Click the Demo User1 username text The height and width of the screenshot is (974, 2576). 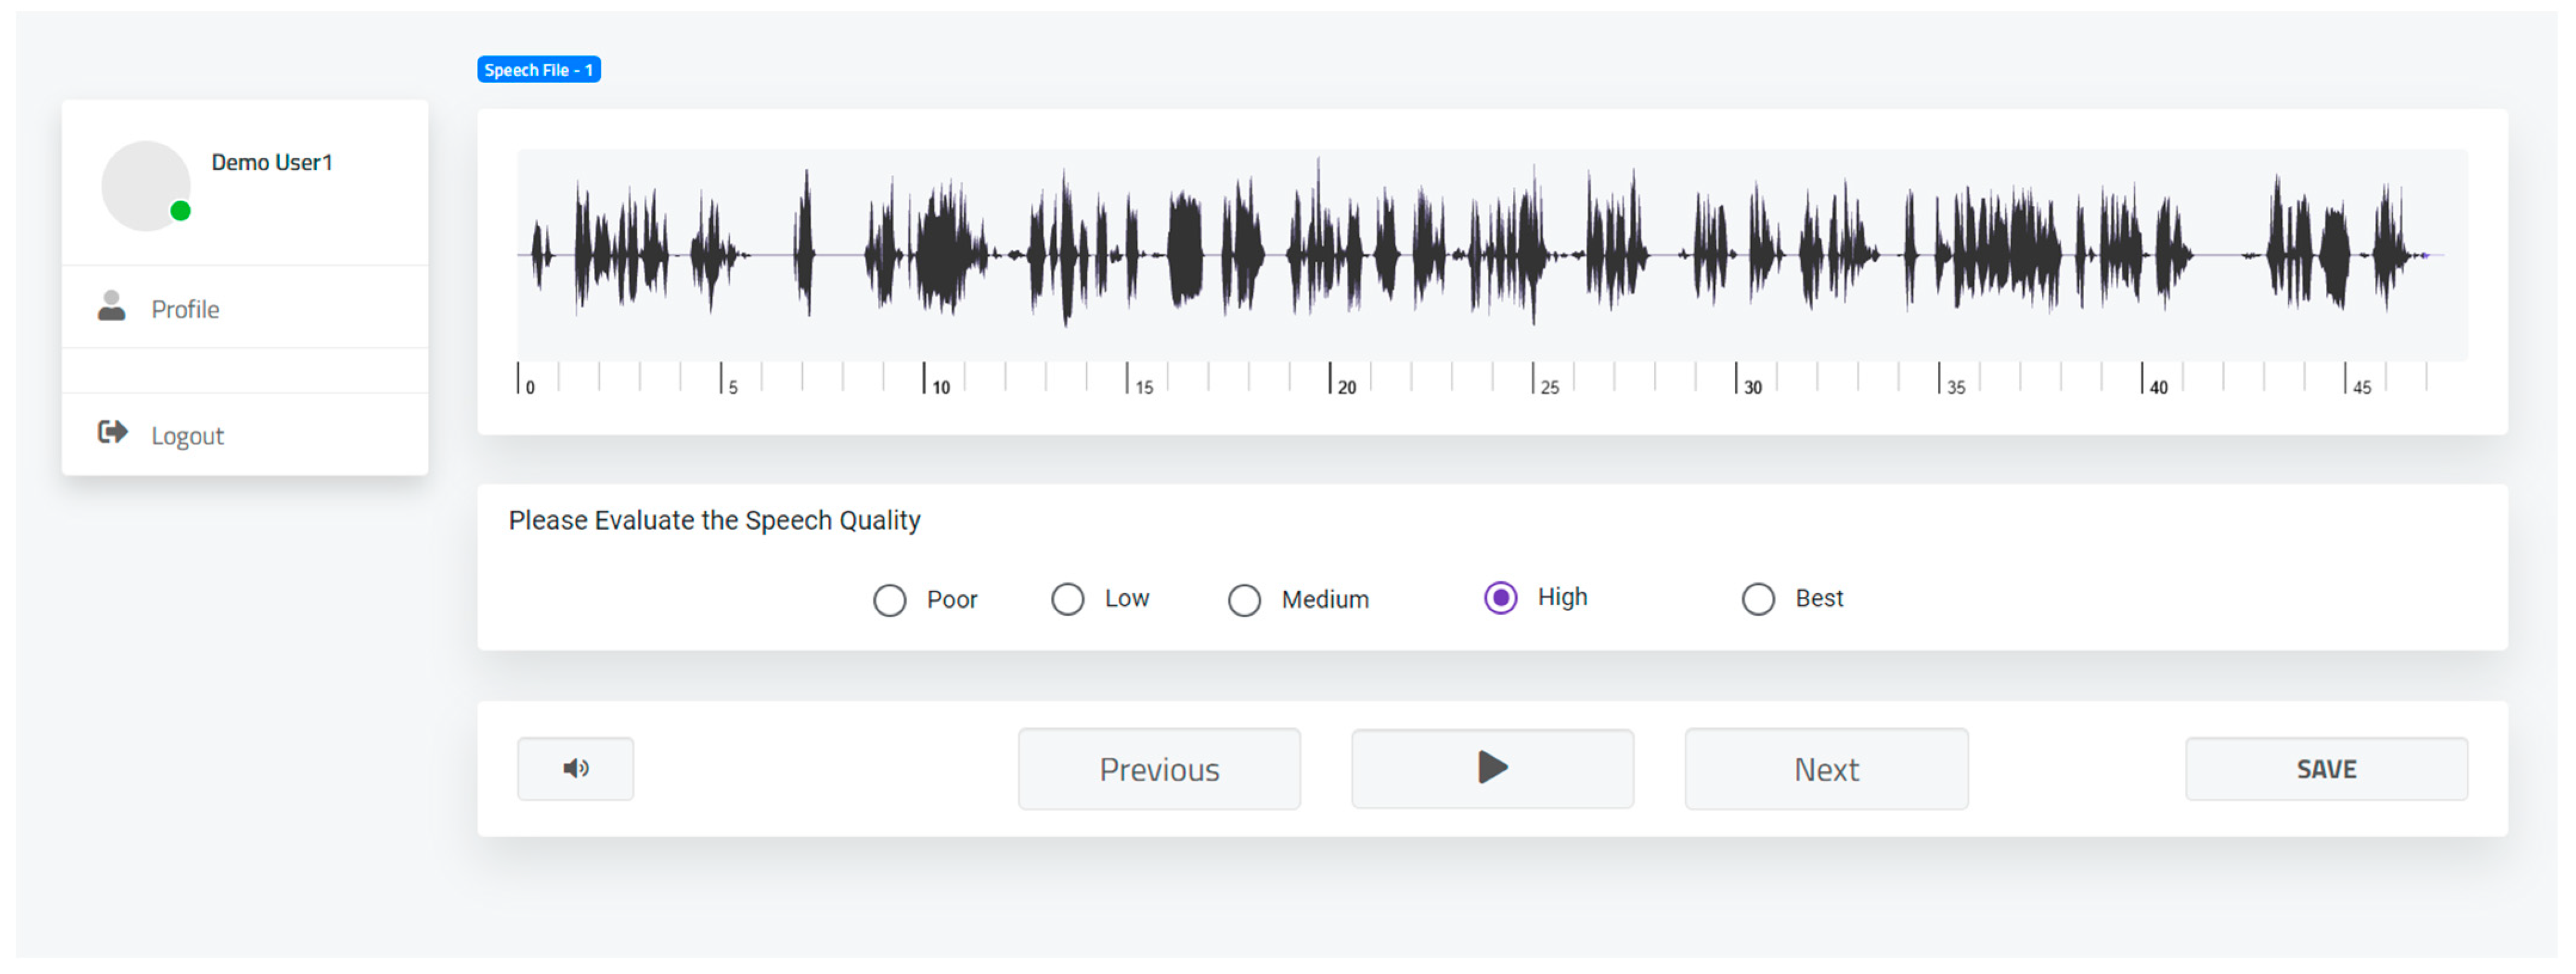pyautogui.click(x=271, y=162)
